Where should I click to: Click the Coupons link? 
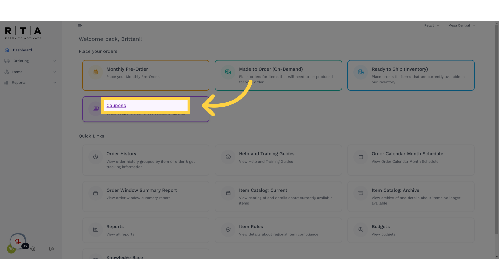click(x=116, y=106)
